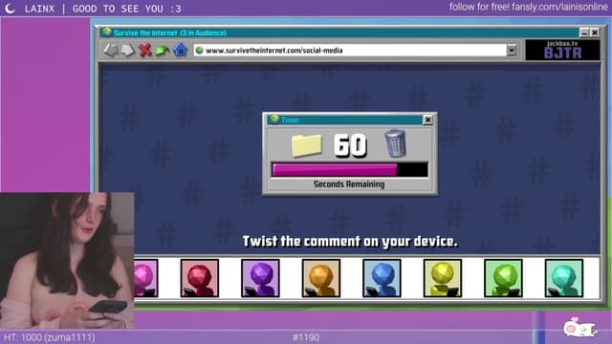This screenshot has width=612, height=344.
Task: Click the forward arrow in browser toolbar
Action: pos(127,50)
